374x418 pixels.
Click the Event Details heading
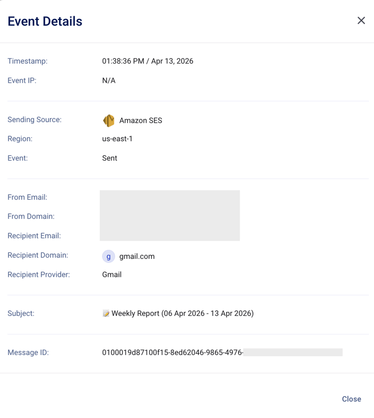45,21
